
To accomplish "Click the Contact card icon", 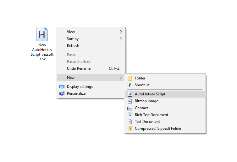I will pyautogui.click(x=130, y=108).
